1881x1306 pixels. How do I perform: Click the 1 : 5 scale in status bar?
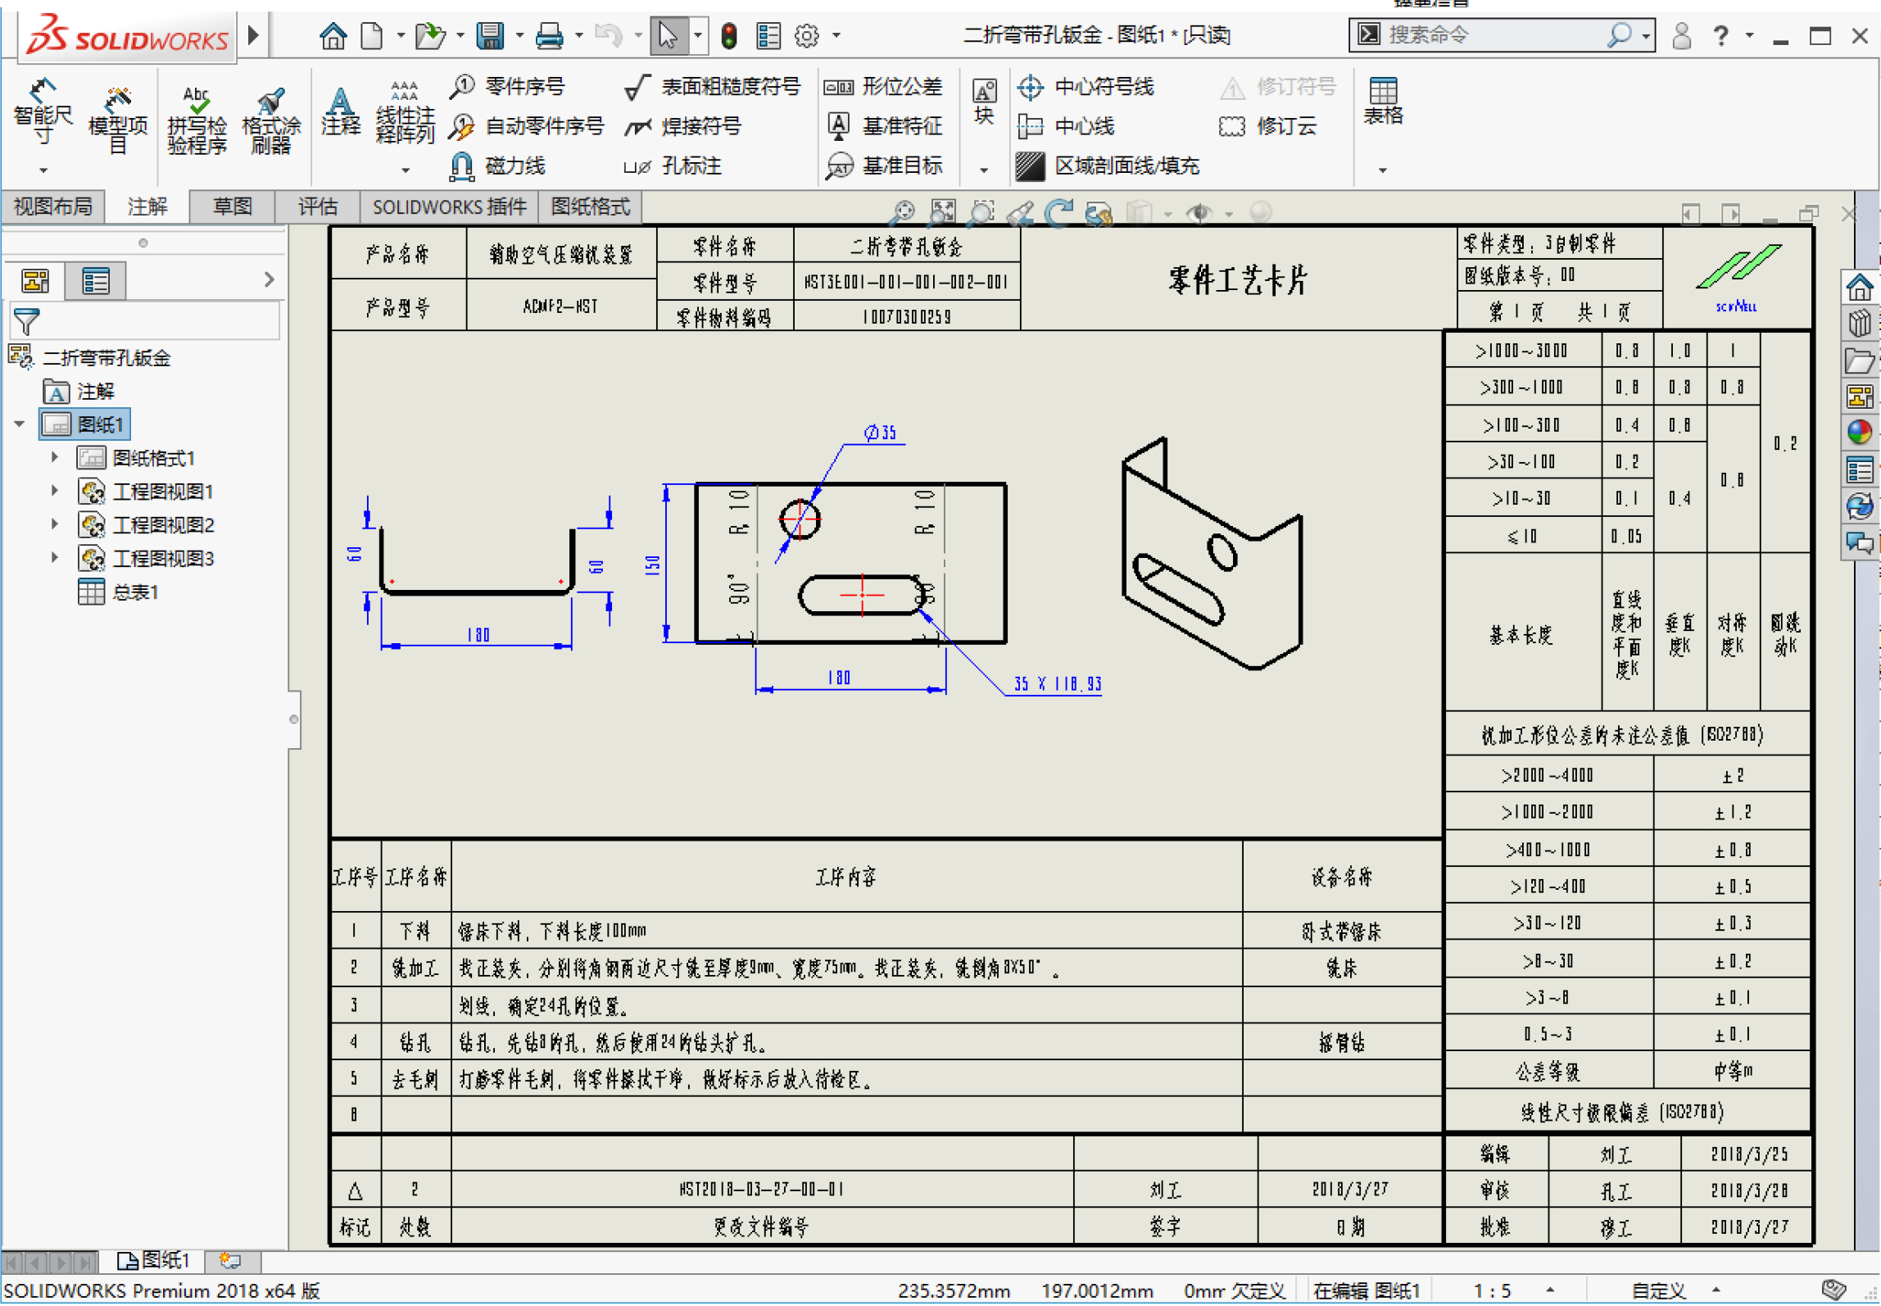coord(1491,1291)
